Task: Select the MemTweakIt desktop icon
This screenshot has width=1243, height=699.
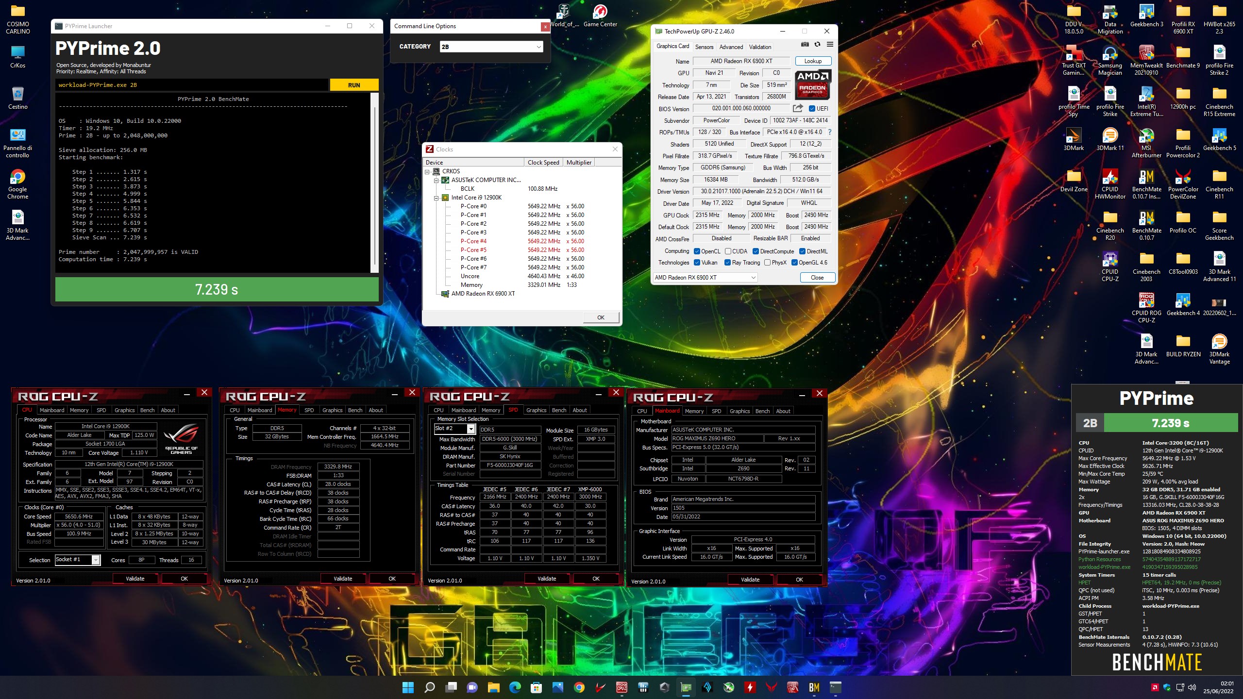Action: tap(1146, 60)
